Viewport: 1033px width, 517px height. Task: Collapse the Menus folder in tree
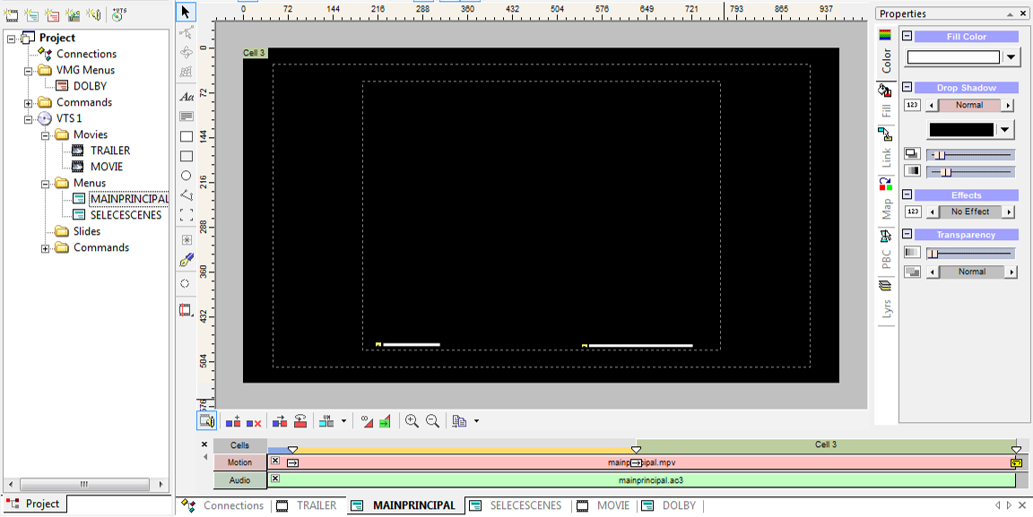(46, 184)
